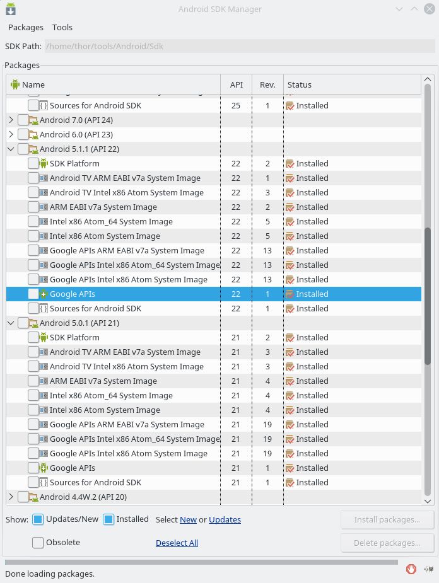Viewport: 439px width, 583px height.
Task: Click system image icon of Google APIs ARM EABI API 21
Action: click(44, 425)
